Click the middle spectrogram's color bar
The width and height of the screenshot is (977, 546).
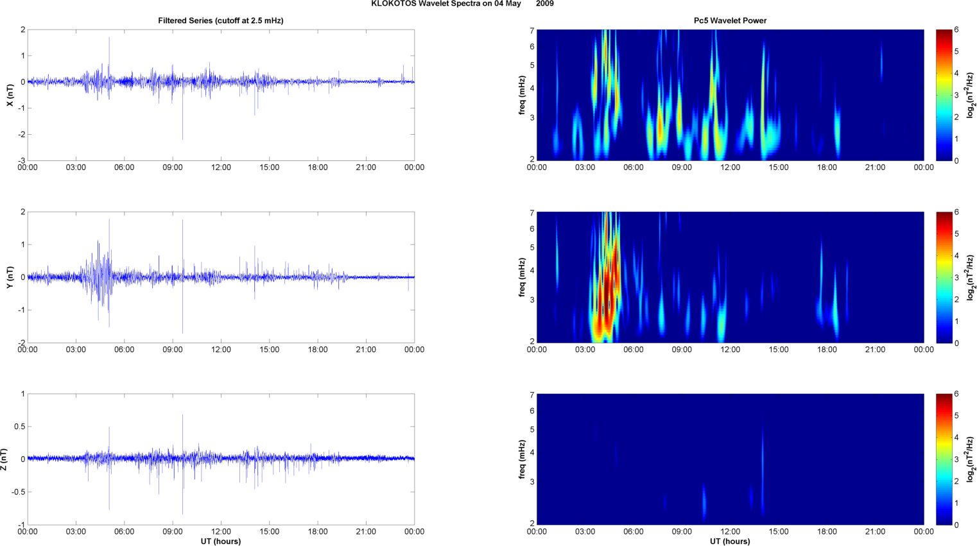point(944,277)
